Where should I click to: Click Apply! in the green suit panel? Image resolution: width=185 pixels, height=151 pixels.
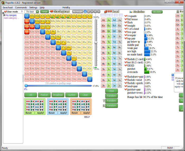(x=40, y=113)
